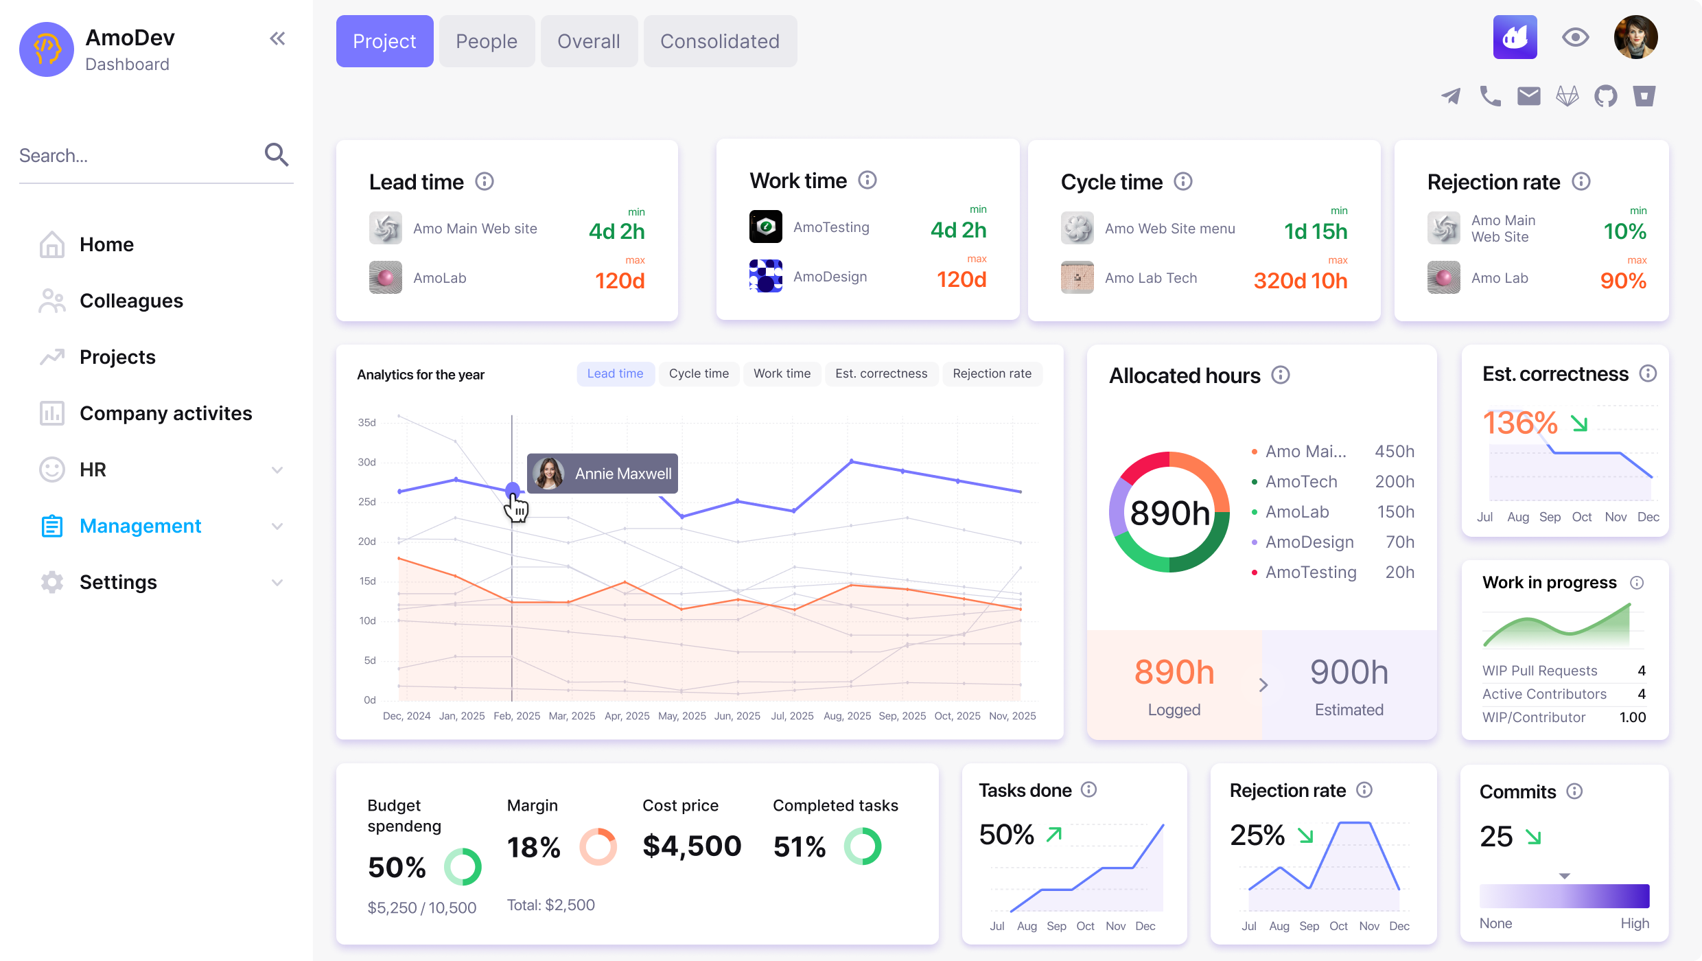The width and height of the screenshot is (1702, 961).
Task: Click the AmoTesting project icon
Action: pyautogui.click(x=766, y=227)
